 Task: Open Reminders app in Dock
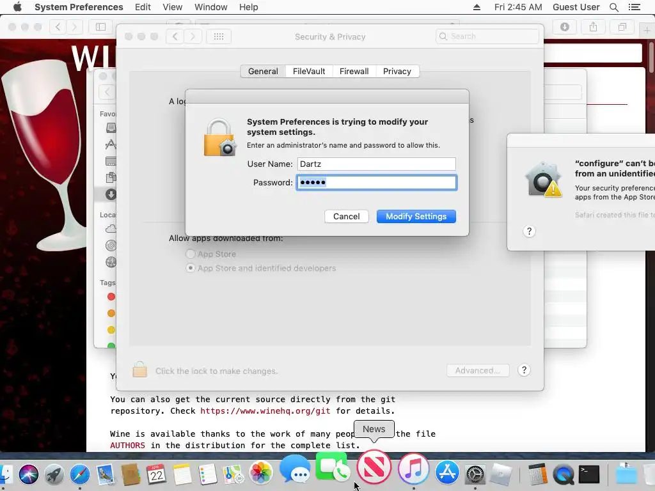tap(208, 474)
